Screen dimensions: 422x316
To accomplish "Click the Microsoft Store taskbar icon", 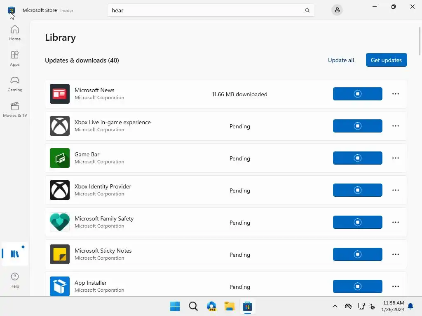I will tap(247, 306).
